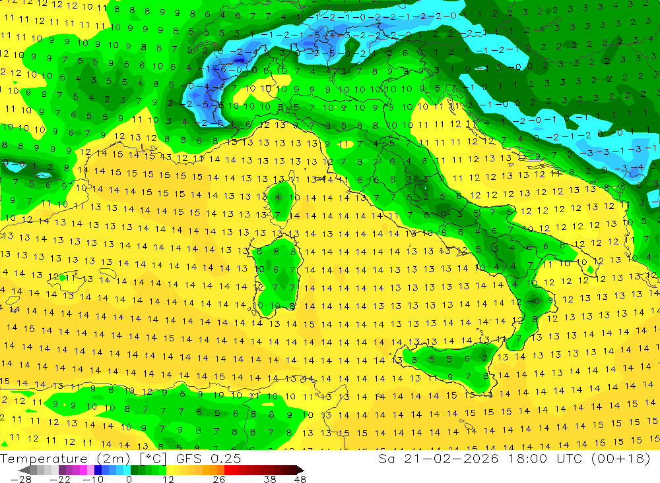
Task: Click the "GFS 0.25" model label
Action: 209,458
